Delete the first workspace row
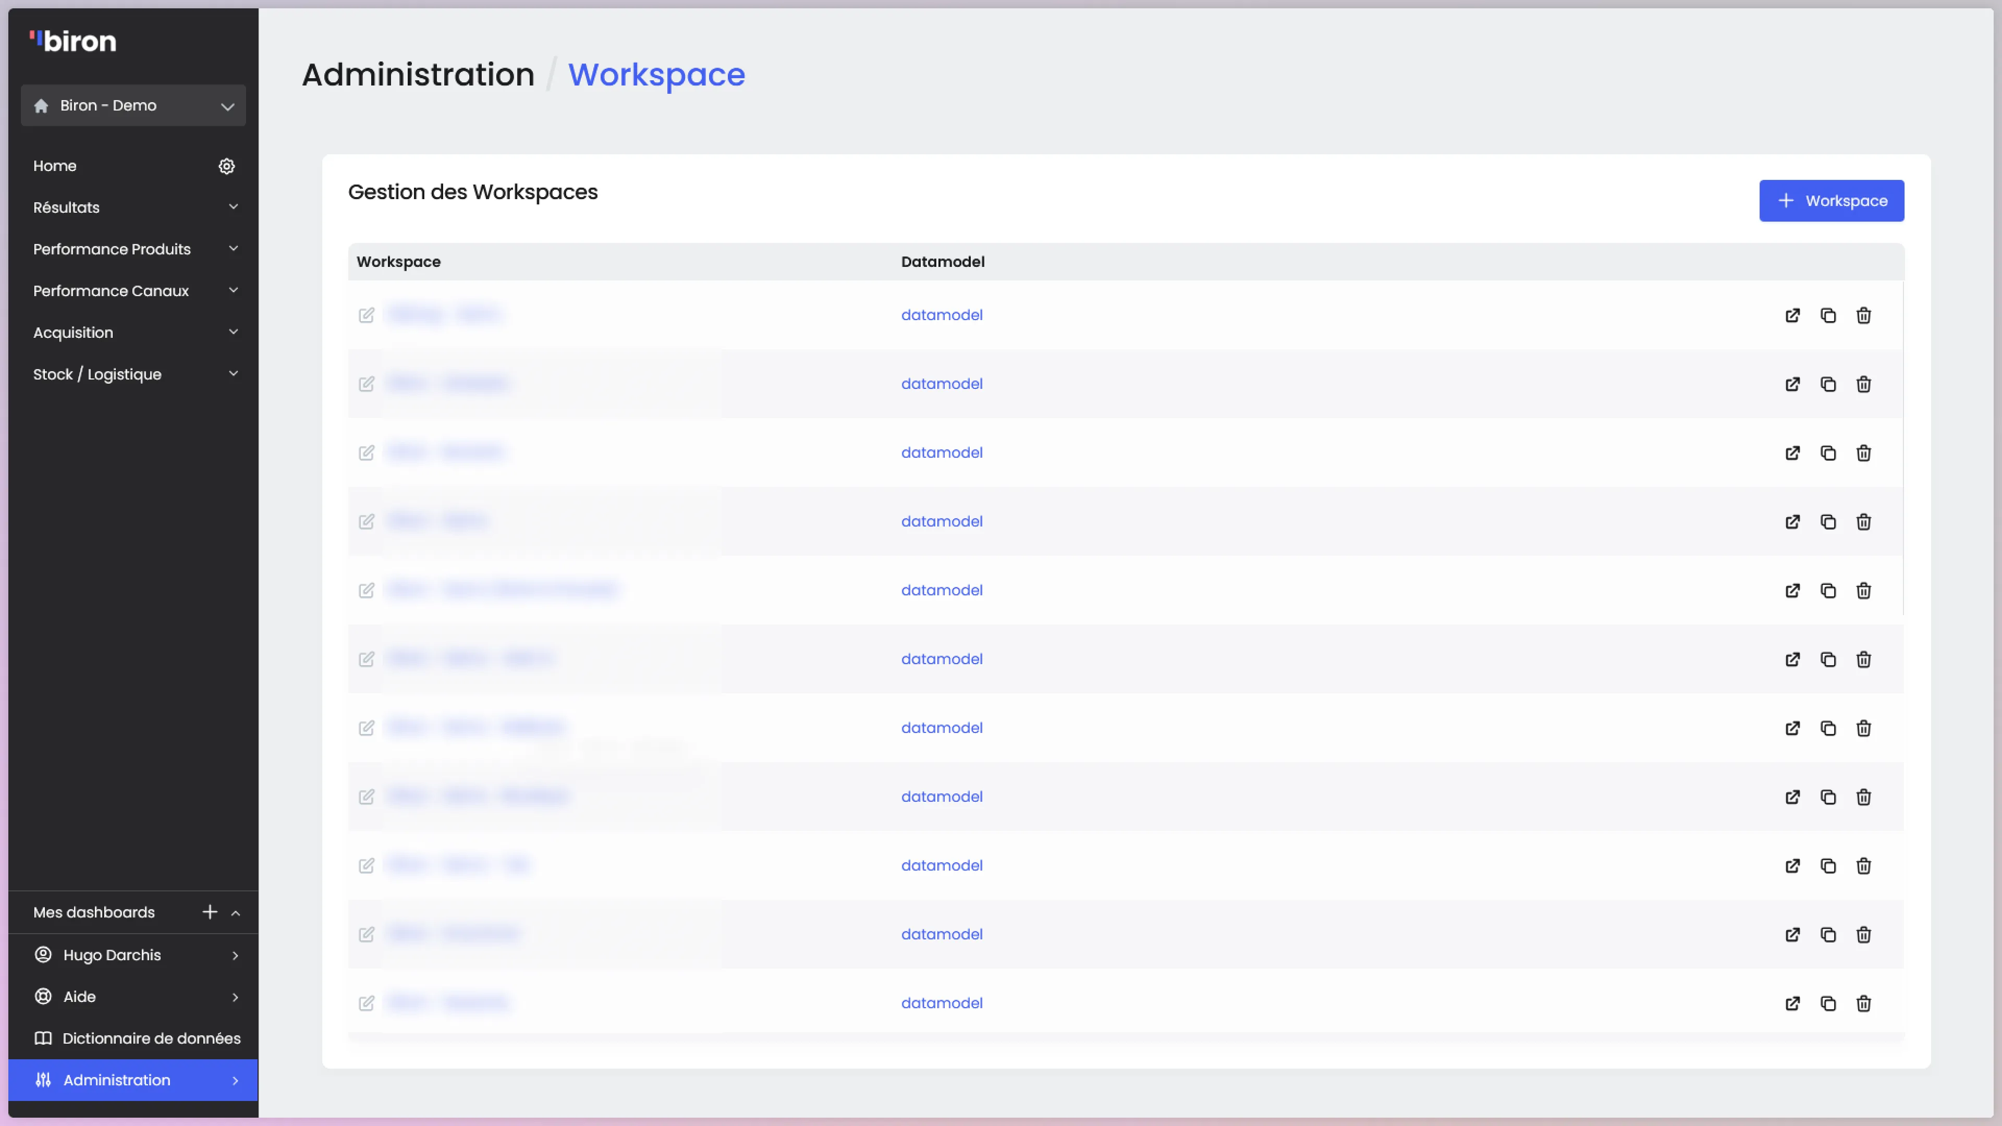The height and width of the screenshot is (1126, 2002). (x=1864, y=315)
